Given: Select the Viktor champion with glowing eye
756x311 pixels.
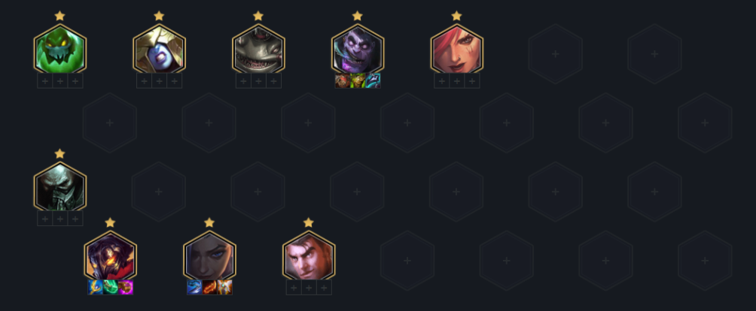Looking at the screenshot, I should 110,257.
